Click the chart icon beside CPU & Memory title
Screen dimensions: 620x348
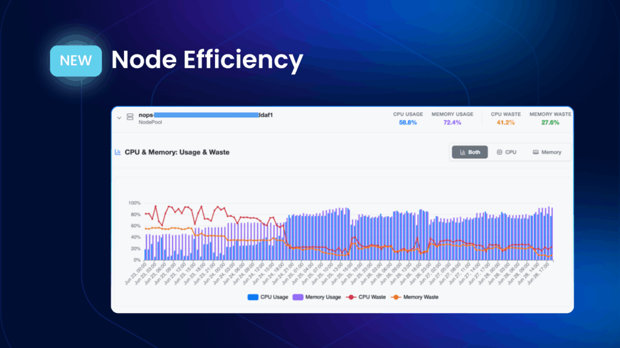[118, 152]
